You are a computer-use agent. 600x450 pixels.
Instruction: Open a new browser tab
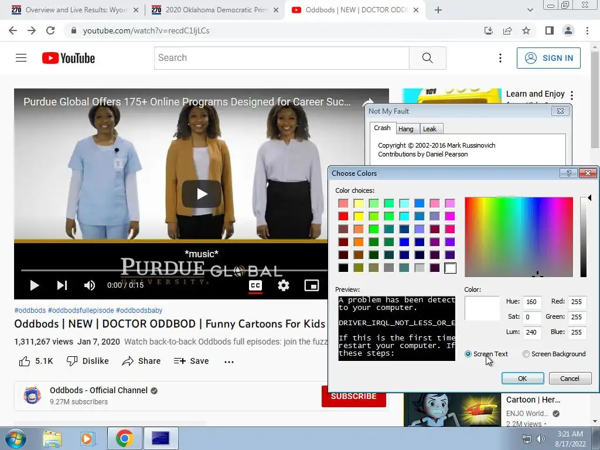pos(438,10)
